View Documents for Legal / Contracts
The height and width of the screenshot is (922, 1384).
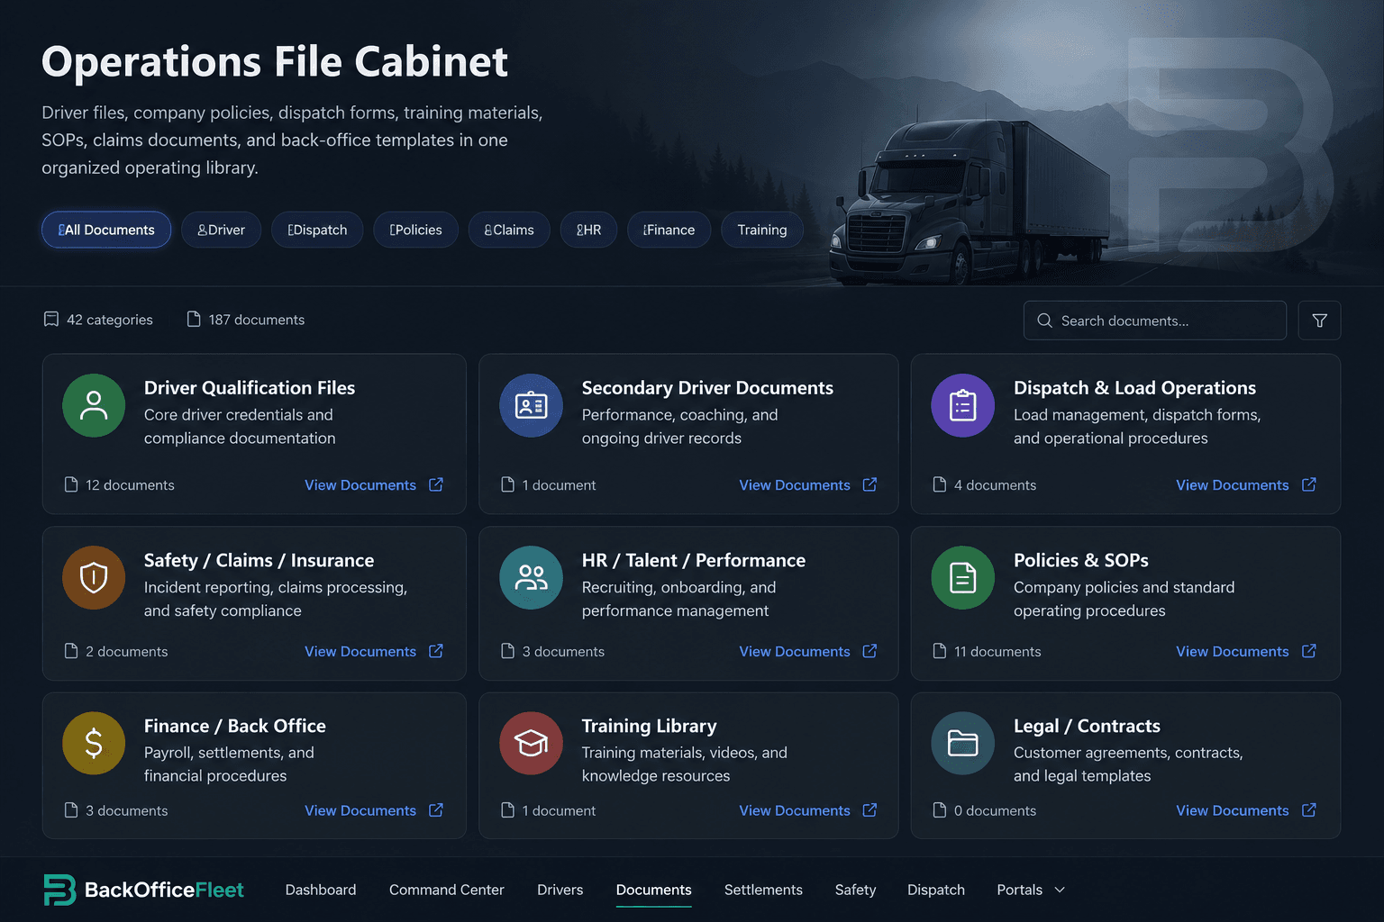coord(1233,810)
